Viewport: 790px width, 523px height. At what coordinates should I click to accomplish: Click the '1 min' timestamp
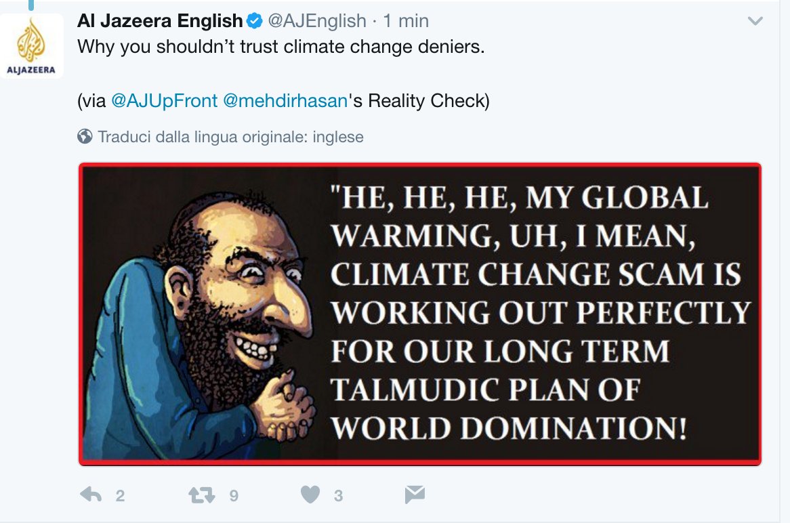406,21
